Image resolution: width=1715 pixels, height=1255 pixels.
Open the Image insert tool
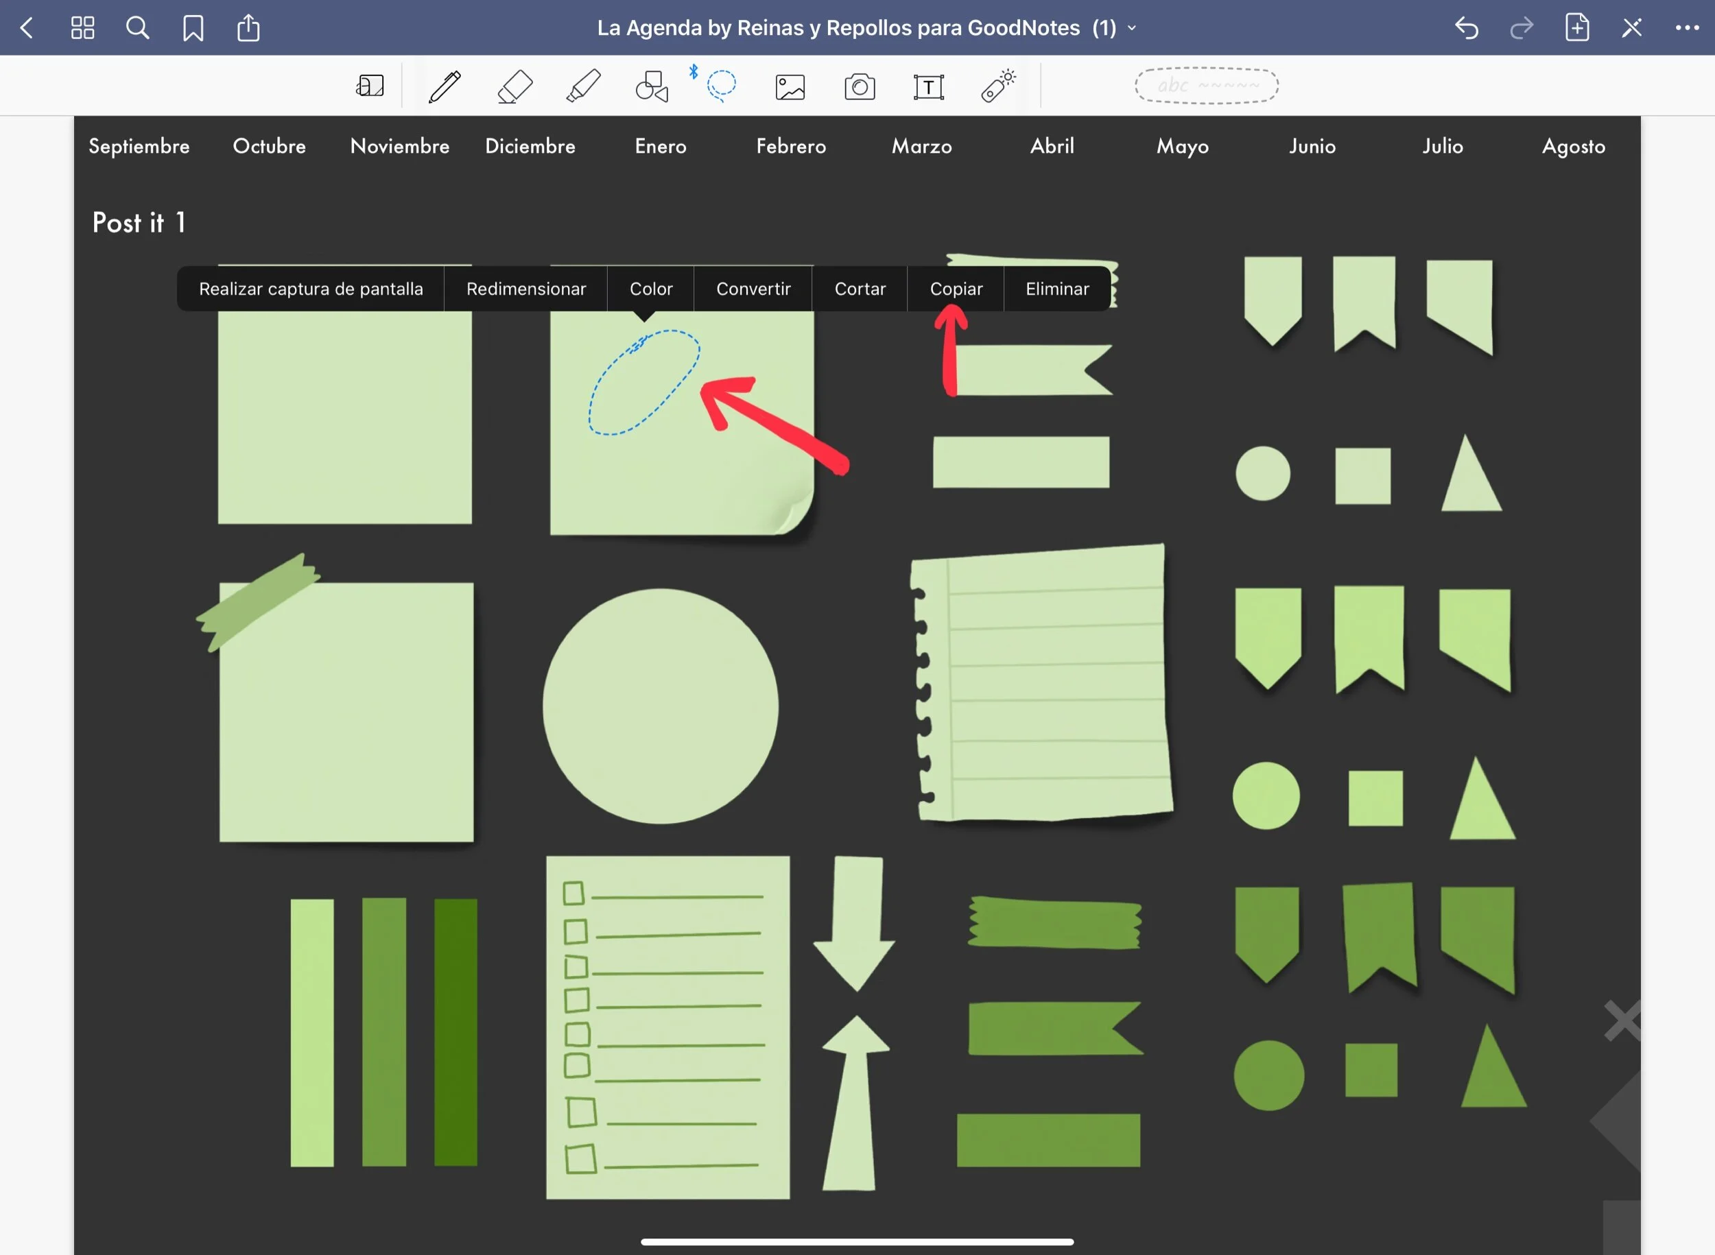coord(790,86)
